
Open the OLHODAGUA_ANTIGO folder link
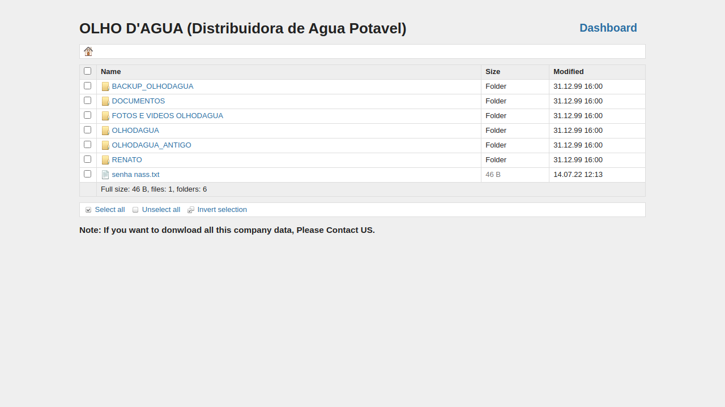tap(152, 145)
